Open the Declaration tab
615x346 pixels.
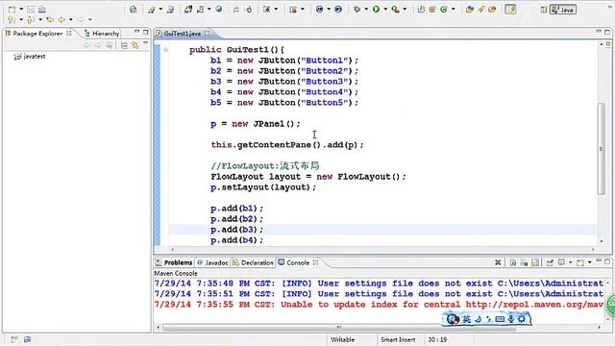click(253, 262)
